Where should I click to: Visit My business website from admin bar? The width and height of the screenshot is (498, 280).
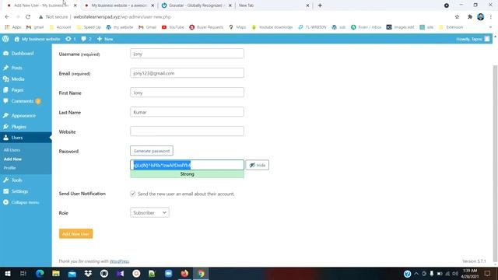[x=37, y=39]
